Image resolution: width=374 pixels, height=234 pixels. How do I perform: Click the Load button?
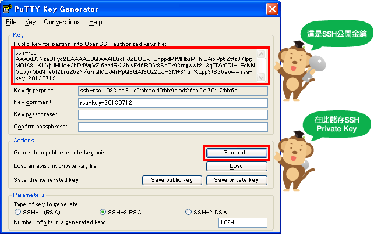(237, 166)
